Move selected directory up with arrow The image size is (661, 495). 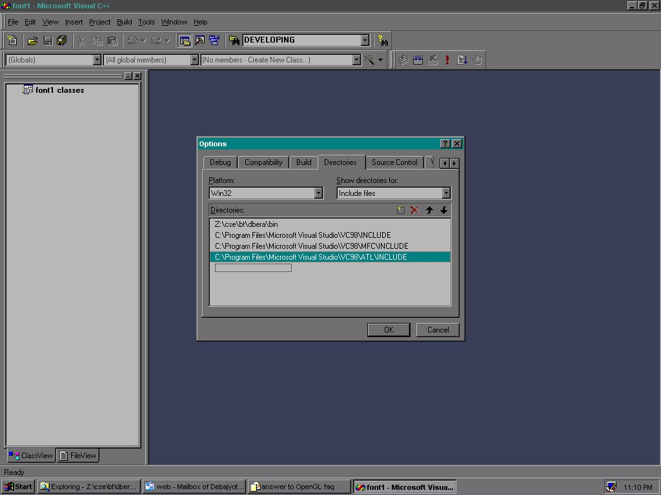tap(429, 210)
